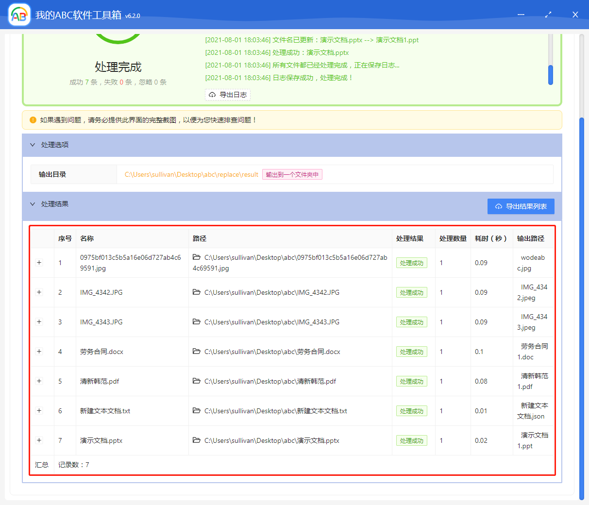Click folder icon for 新建文本文档.txt path

[197, 411]
